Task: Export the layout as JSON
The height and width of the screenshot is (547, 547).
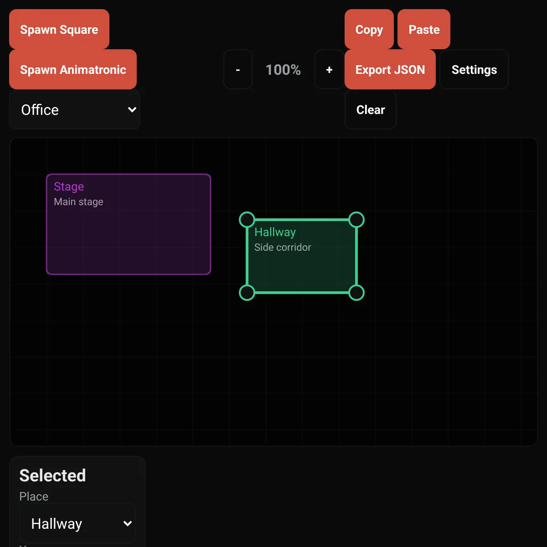Action: [390, 69]
